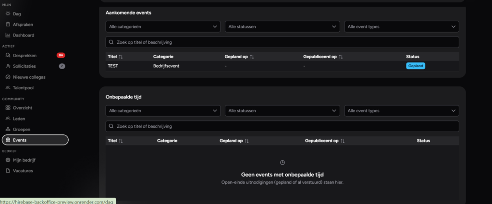
Task: Open the Vacatures document icon
Action: (x=8, y=171)
